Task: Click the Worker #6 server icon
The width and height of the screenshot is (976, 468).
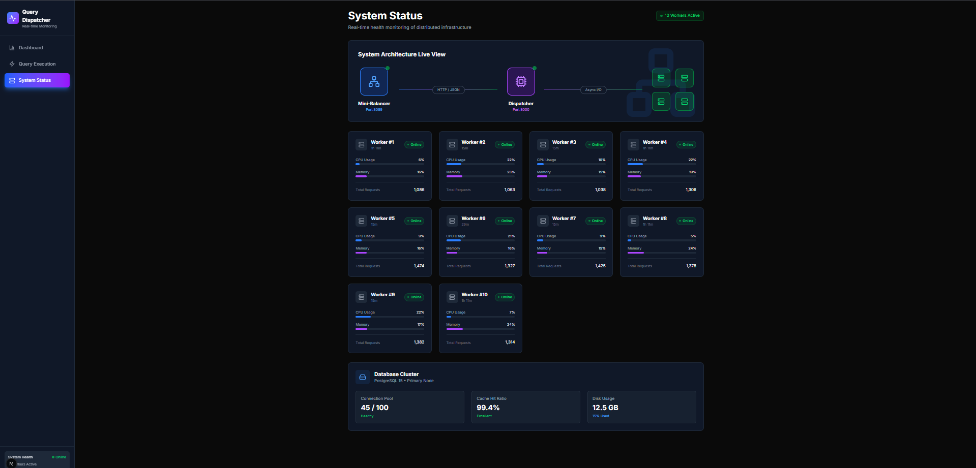Action: (x=452, y=221)
